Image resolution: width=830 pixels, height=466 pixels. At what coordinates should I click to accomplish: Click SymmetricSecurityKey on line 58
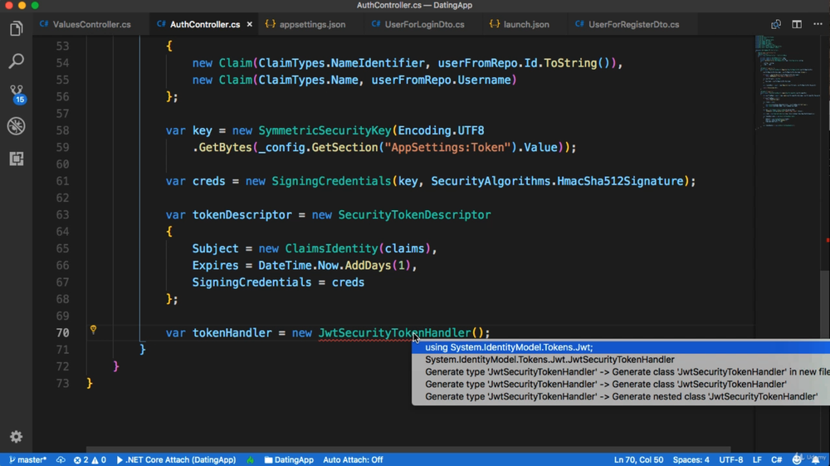[x=325, y=130]
